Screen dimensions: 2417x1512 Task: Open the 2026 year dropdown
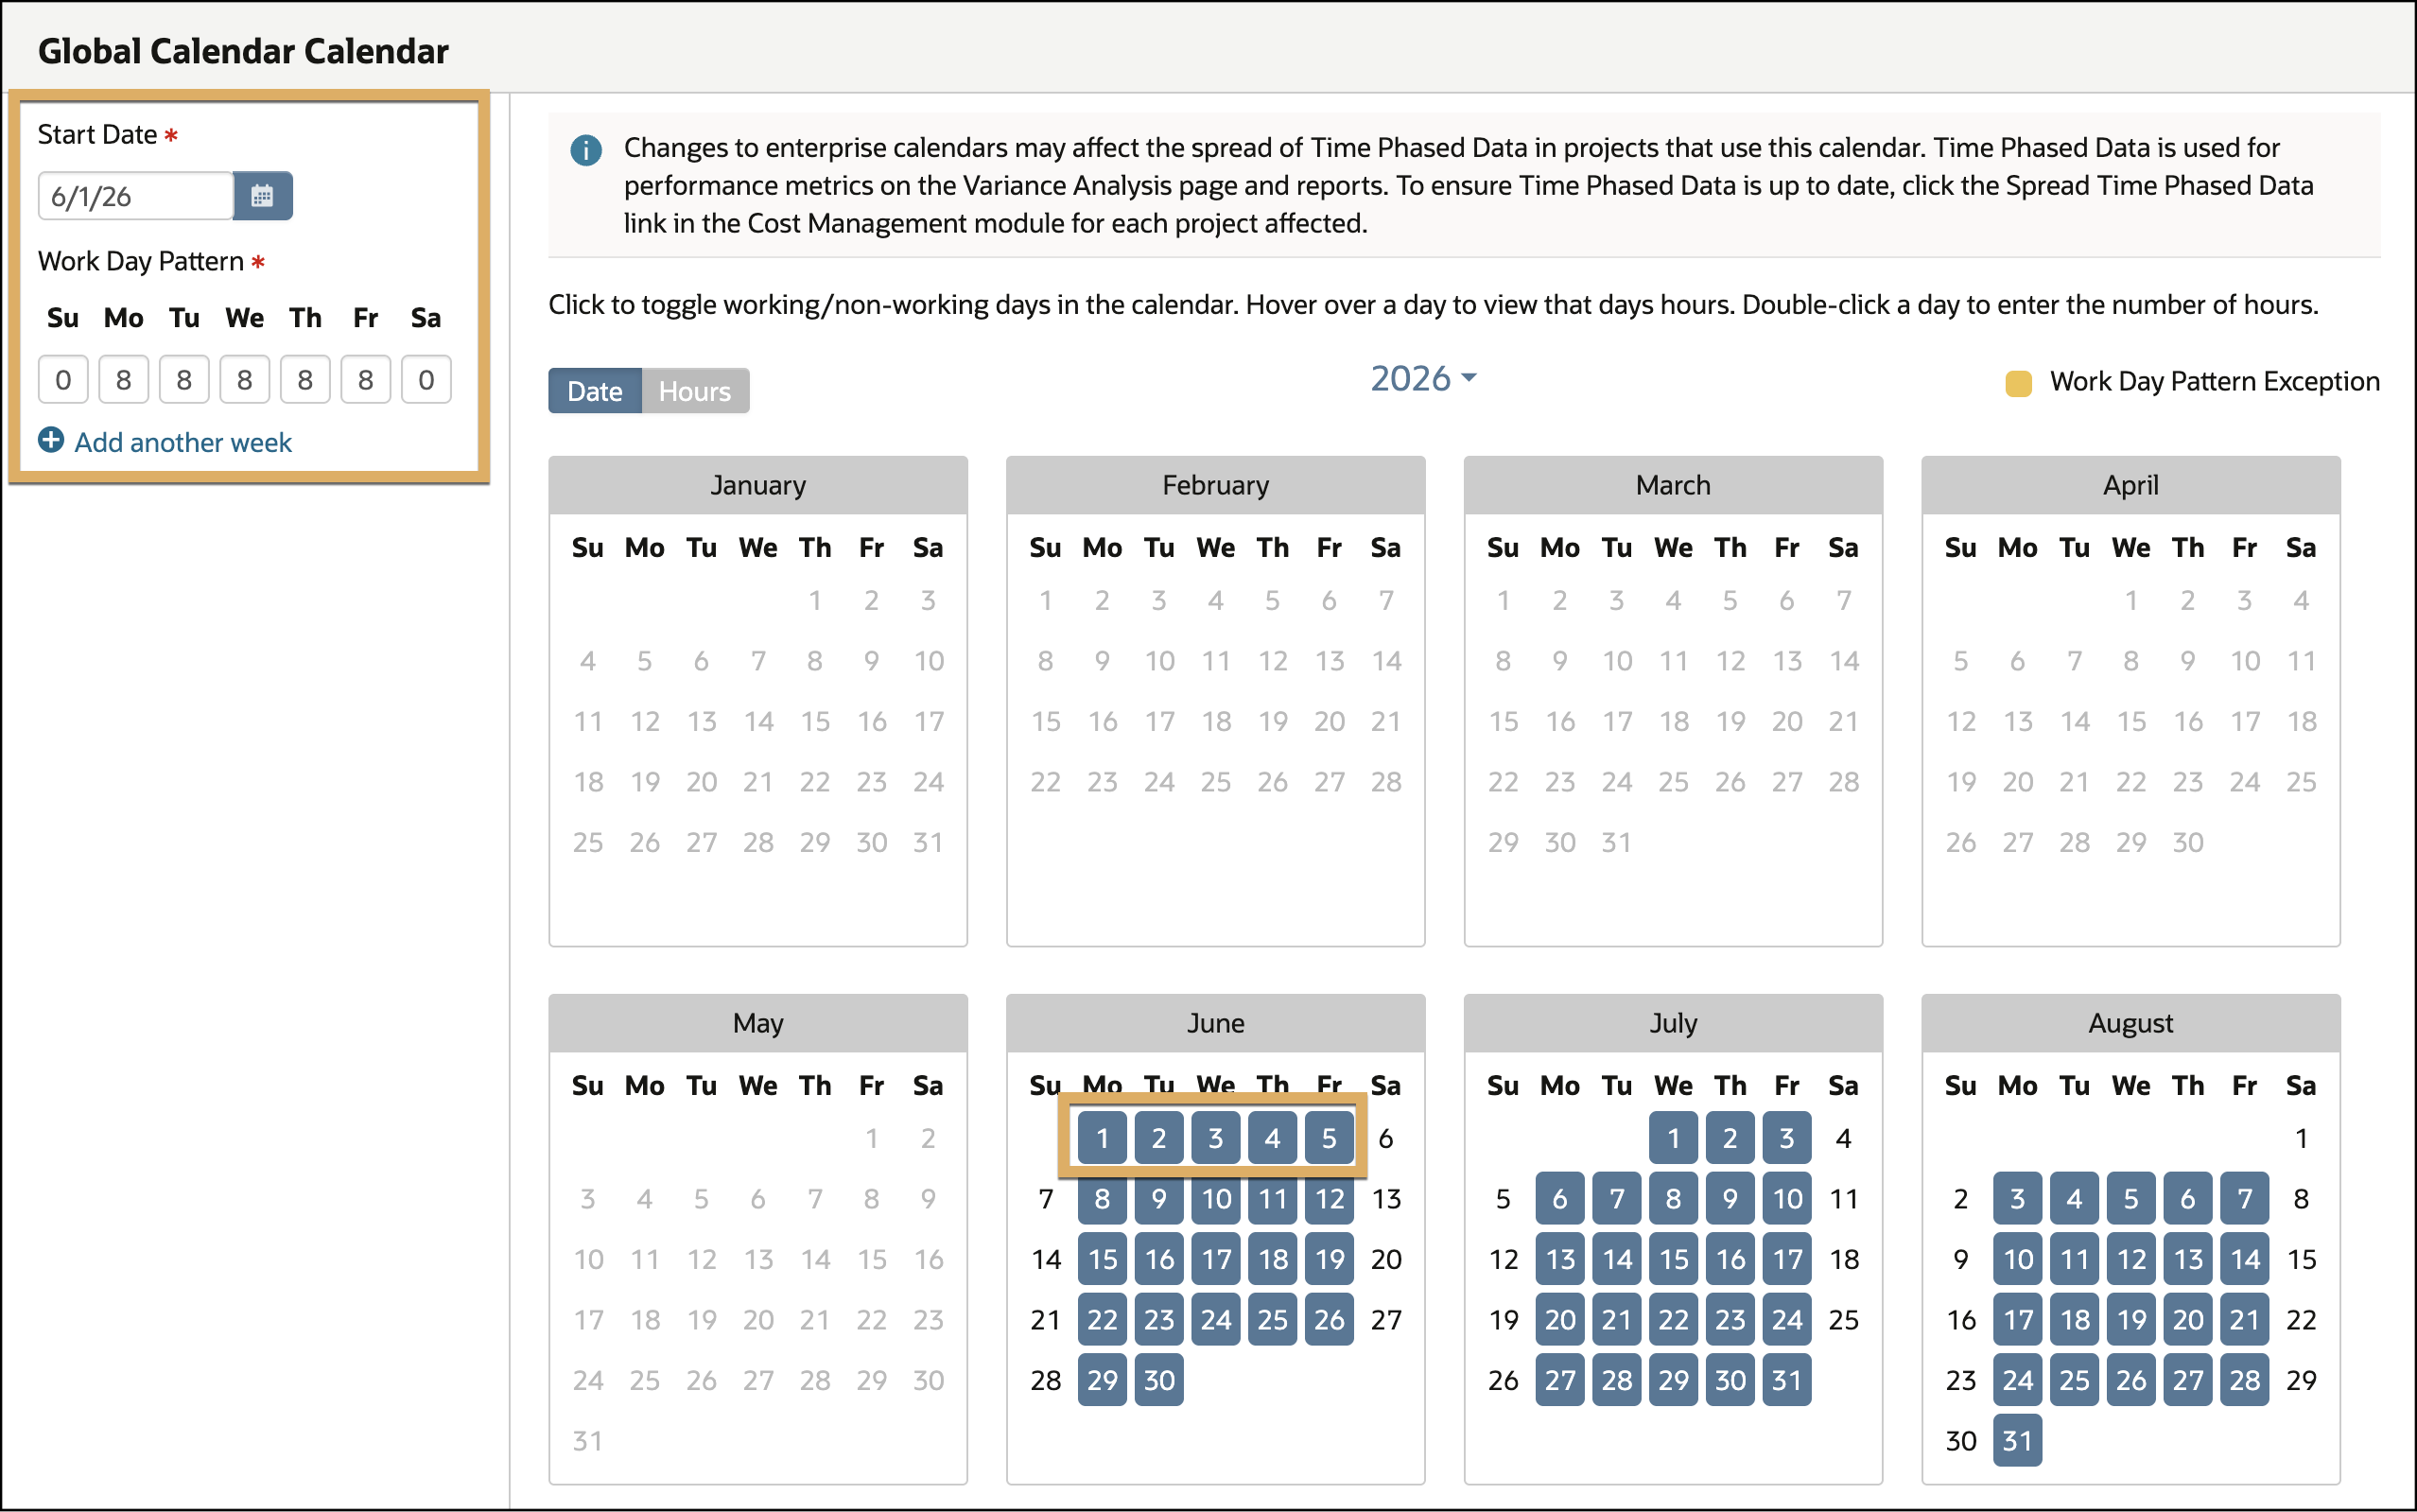point(1423,378)
